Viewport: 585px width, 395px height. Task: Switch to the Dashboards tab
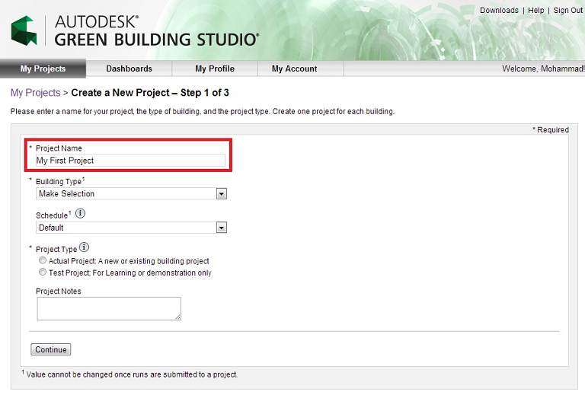point(129,68)
